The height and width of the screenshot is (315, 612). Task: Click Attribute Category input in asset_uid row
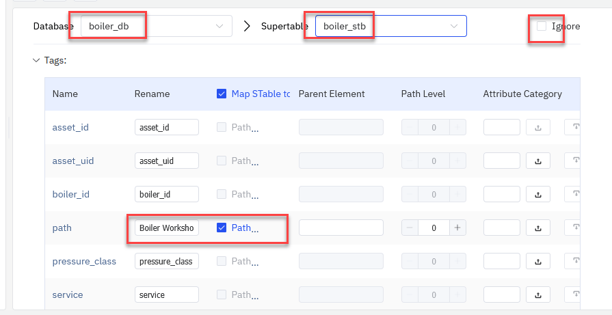(501, 161)
